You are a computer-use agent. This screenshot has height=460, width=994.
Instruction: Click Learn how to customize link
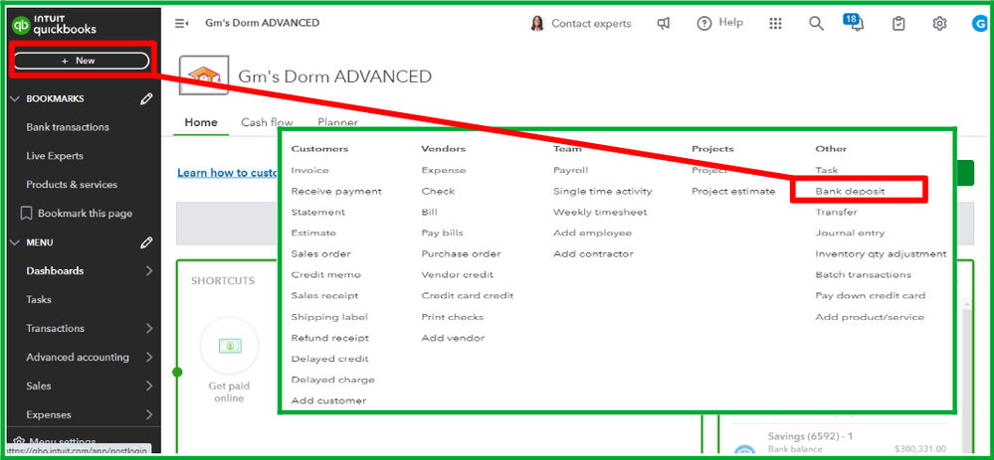point(228,173)
